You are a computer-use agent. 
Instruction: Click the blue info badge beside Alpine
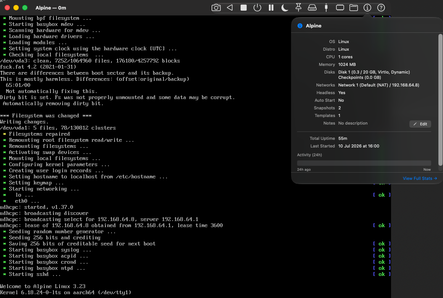tap(300, 26)
